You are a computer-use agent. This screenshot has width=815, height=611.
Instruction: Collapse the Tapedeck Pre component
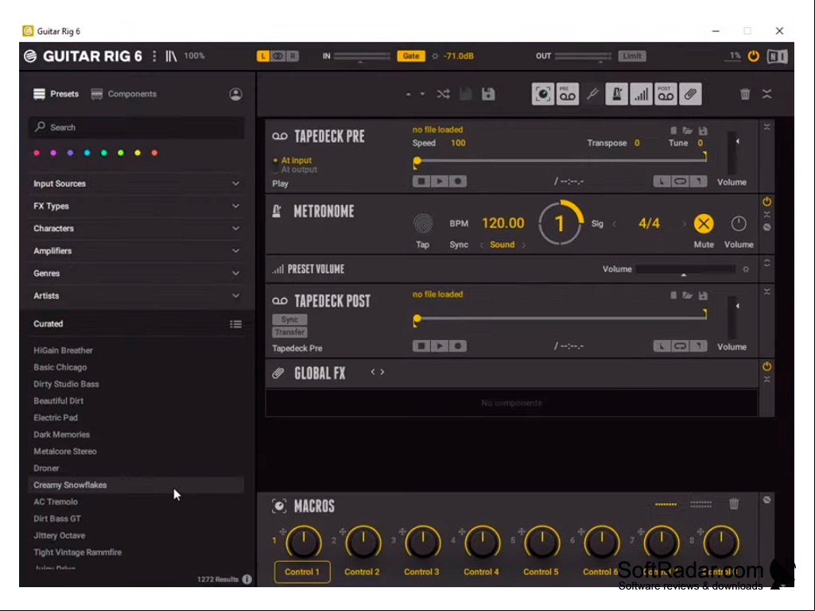tap(766, 127)
